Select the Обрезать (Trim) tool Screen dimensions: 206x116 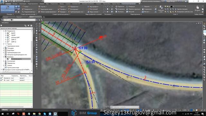click(146, 6)
